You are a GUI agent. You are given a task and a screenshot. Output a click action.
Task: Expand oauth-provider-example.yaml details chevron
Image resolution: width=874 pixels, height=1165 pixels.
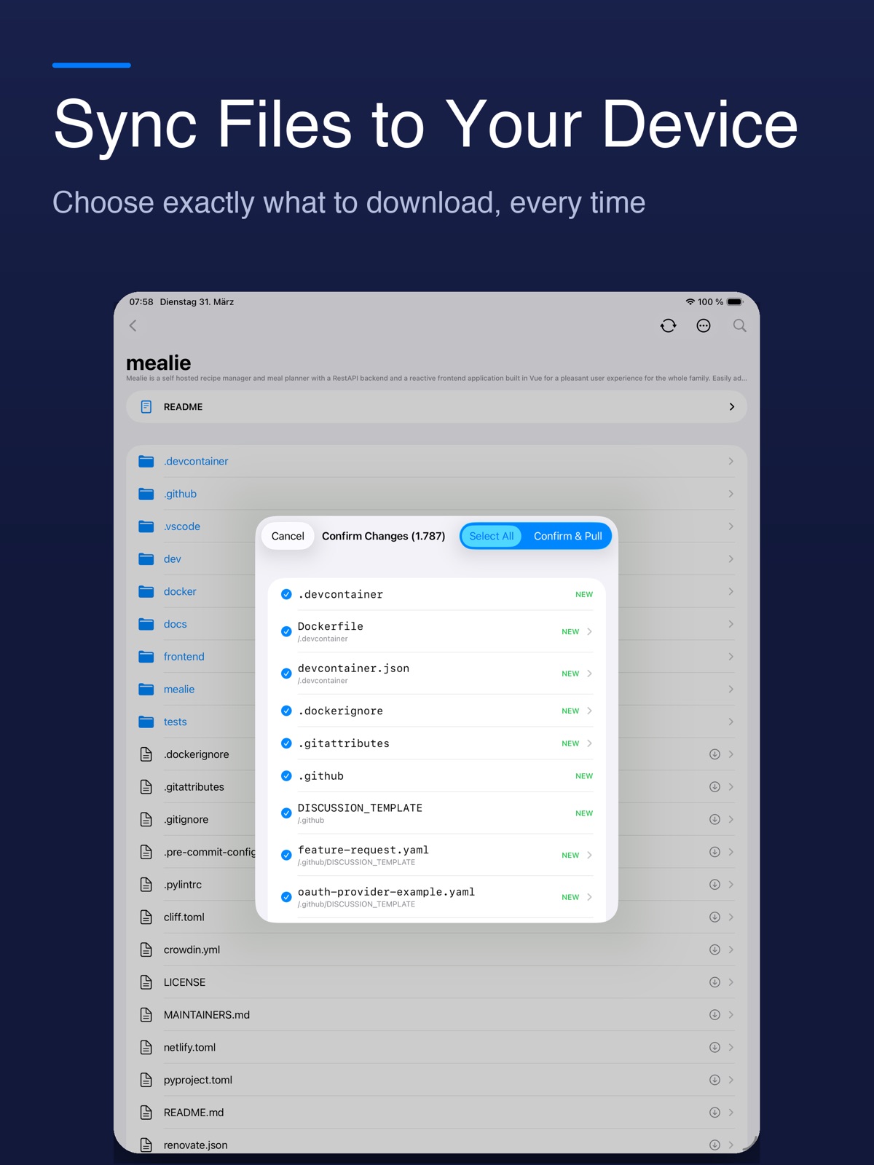(x=589, y=897)
